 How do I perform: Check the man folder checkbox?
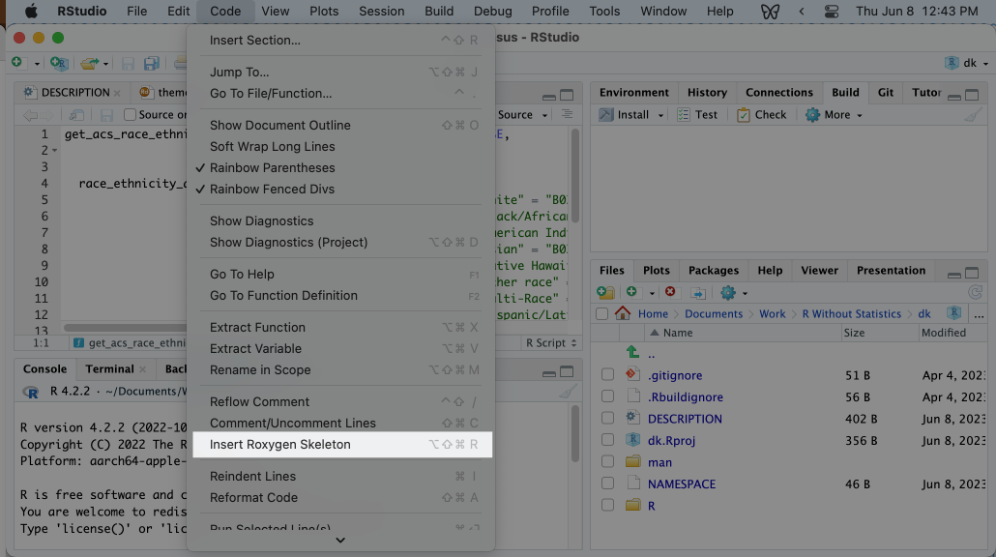(x=608, y=461)
